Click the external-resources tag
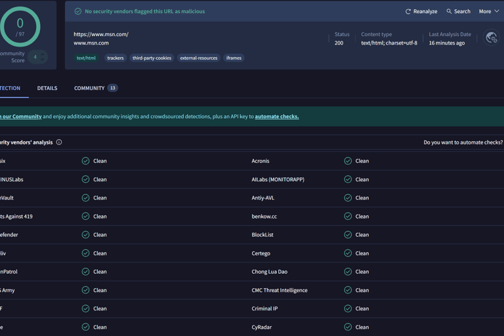Image resolution: width=504 pixels, height=336 pixels. click(199, 58)
